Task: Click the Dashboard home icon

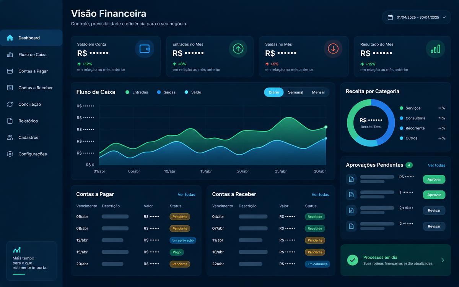Action: tap(10, 38)
